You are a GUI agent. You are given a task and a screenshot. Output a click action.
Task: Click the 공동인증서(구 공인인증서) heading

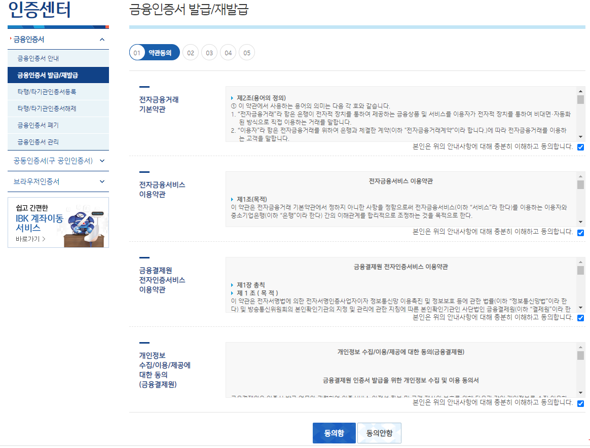(x=53, y=161)
